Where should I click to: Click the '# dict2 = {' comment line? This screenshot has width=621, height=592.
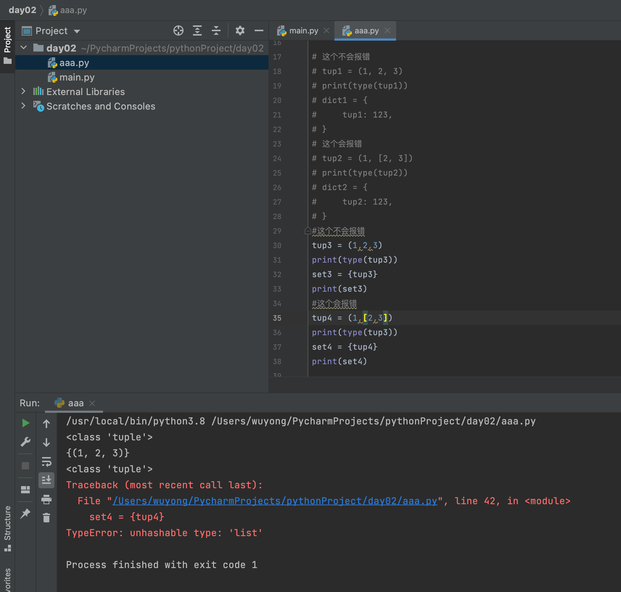coord(340,188)
